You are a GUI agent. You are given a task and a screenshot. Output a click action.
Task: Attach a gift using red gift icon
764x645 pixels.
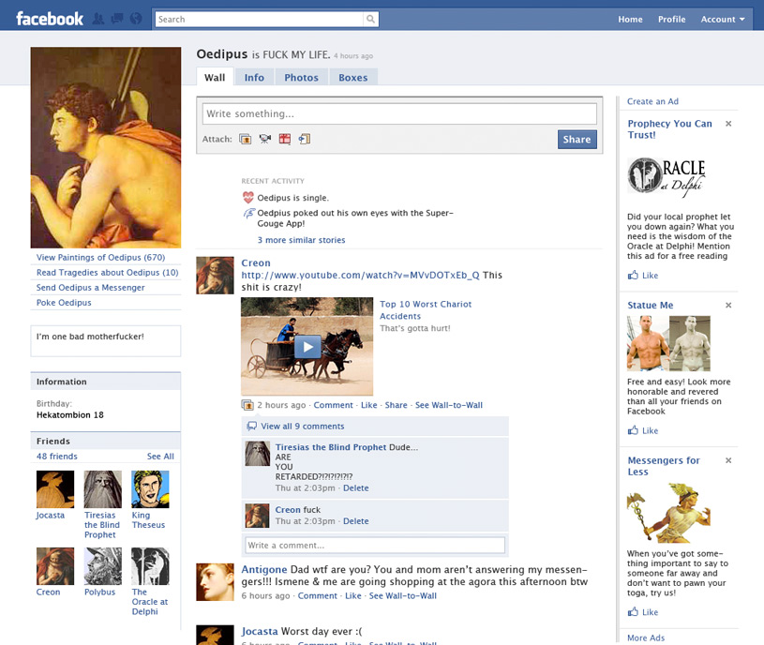(x=285, y=140)
